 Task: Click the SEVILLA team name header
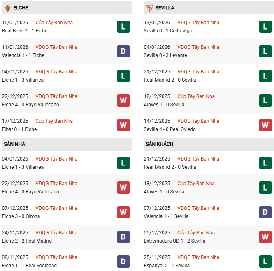click(x=165, y=8)
